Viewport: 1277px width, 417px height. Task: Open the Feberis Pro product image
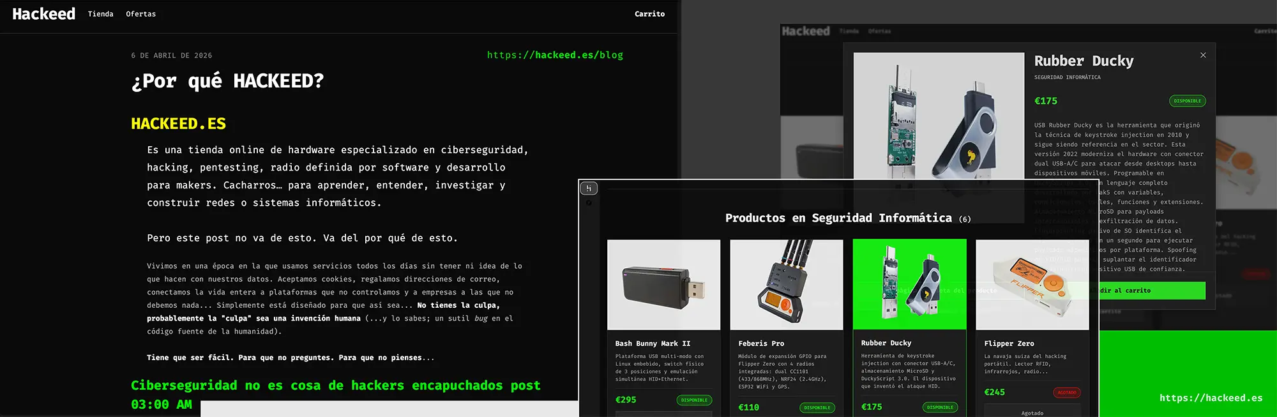(x=786, y=285)
